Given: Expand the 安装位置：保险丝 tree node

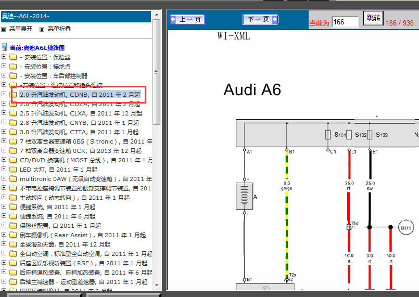Looking at the screenshot, I should coord(4,57).
